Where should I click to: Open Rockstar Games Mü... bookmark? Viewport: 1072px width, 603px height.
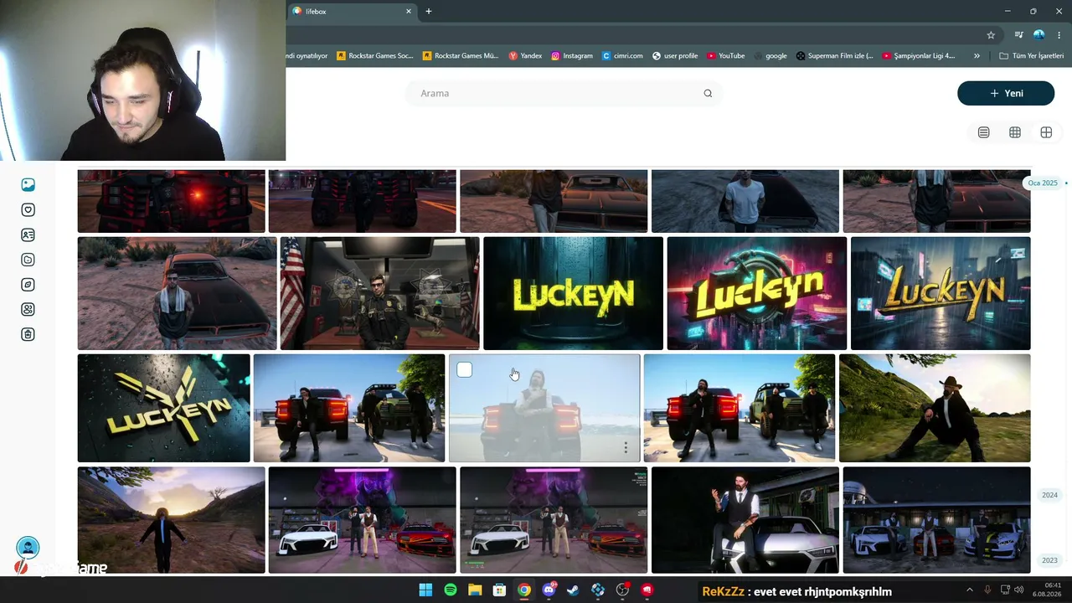pyautogui.click(x=461, y=56)
